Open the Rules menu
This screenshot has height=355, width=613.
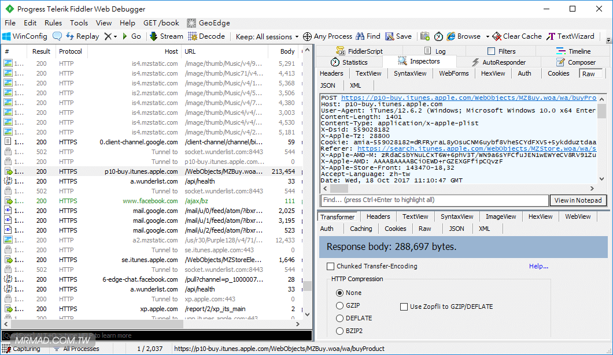point(53,23)
